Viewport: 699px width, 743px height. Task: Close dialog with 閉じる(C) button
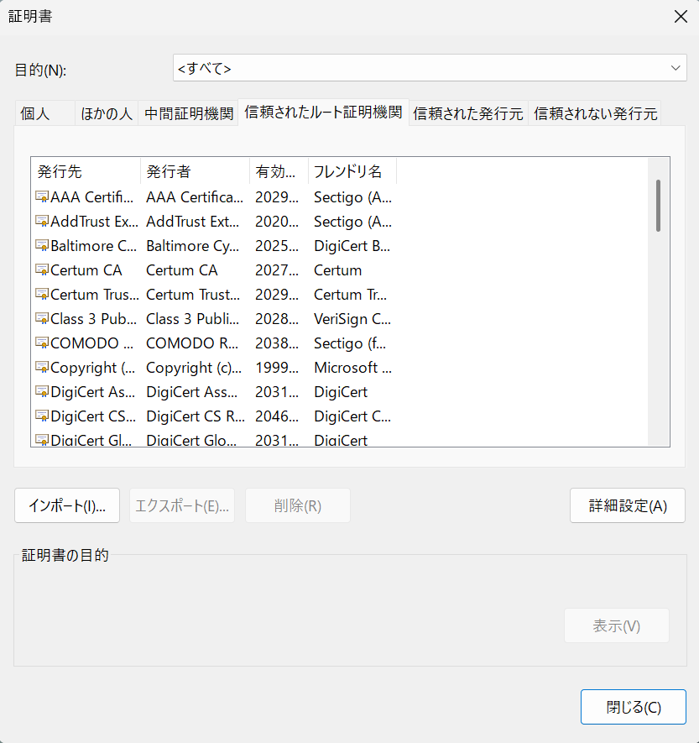tap(634, 707)
